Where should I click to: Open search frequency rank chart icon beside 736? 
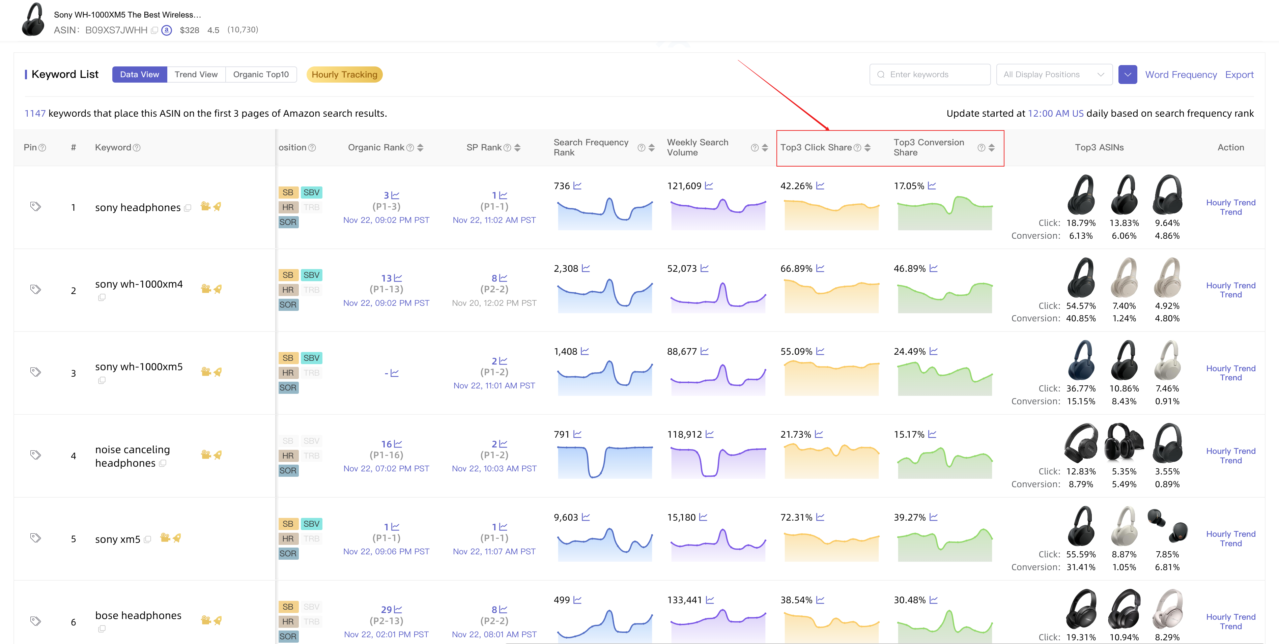click(577, 186)
